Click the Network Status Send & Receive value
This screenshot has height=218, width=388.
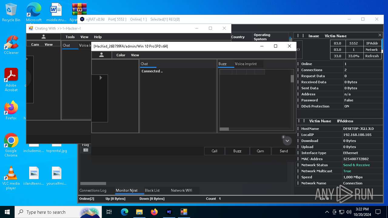click(x=356, y=165)
